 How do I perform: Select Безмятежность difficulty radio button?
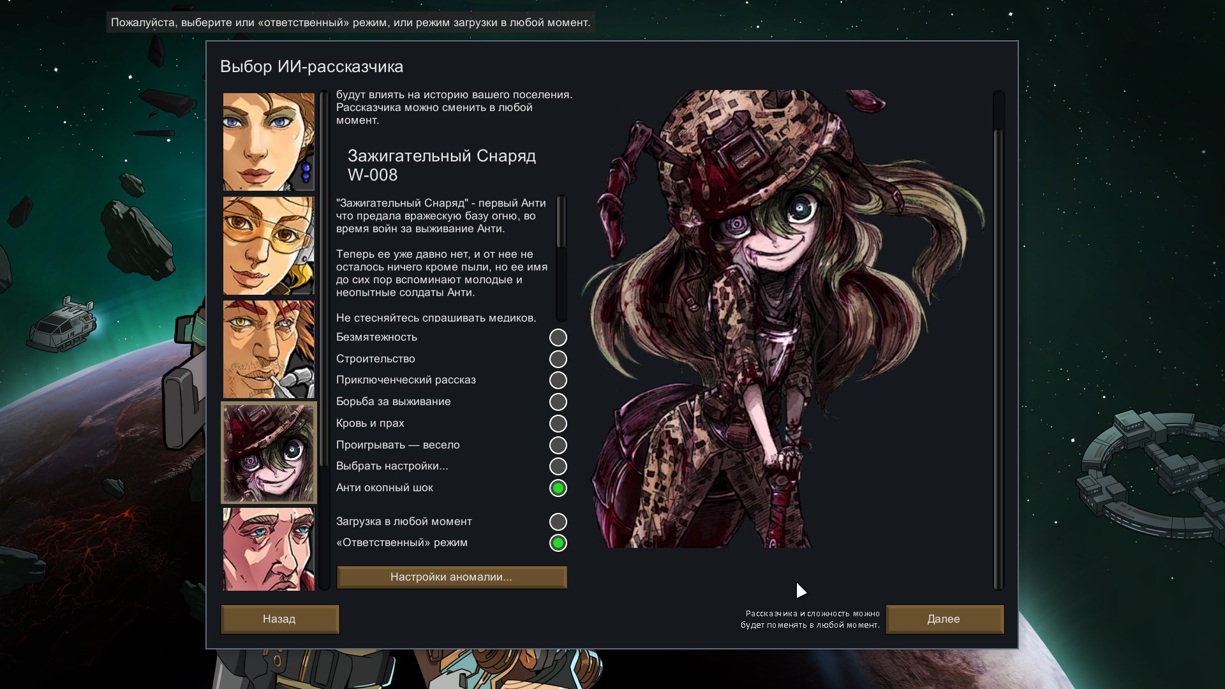coord(558,337)
